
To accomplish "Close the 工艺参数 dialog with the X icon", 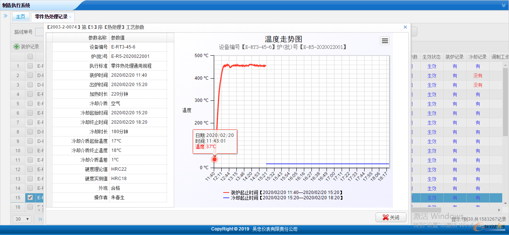I will coord(405,27).
